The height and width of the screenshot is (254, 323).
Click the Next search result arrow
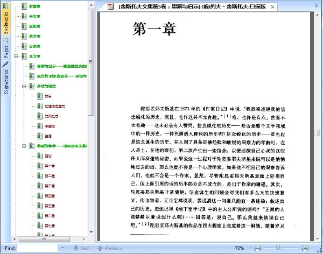click(76, 248)
